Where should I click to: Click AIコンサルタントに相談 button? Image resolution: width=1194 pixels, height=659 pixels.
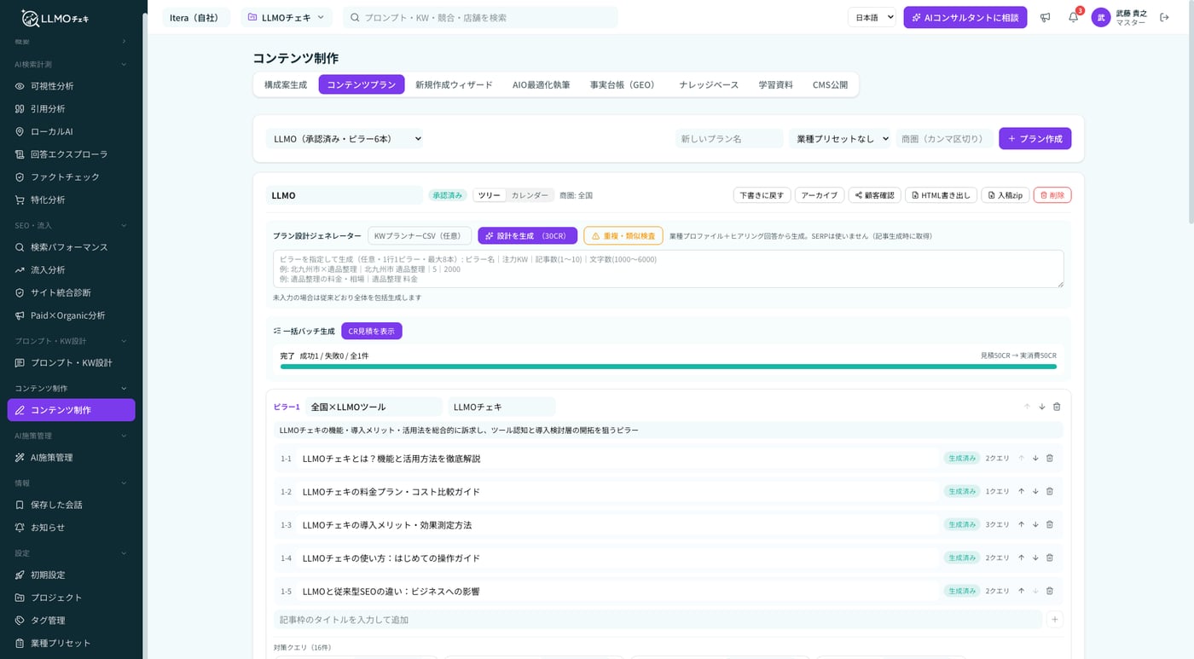pos(965,17)
